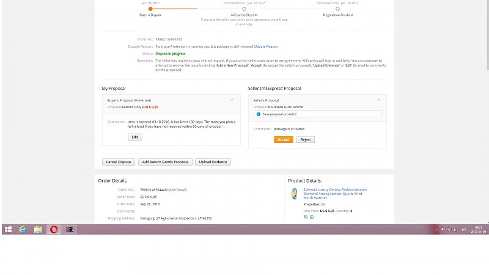Click the Product Details heading

pos(304,181)
